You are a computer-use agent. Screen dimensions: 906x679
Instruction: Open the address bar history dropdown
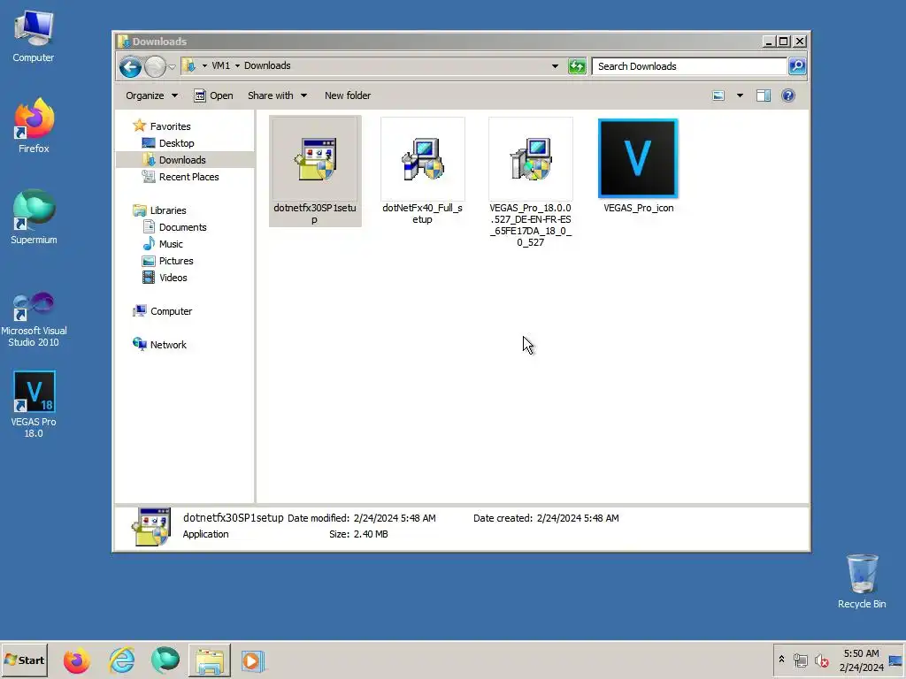click(x=555, y=65)
